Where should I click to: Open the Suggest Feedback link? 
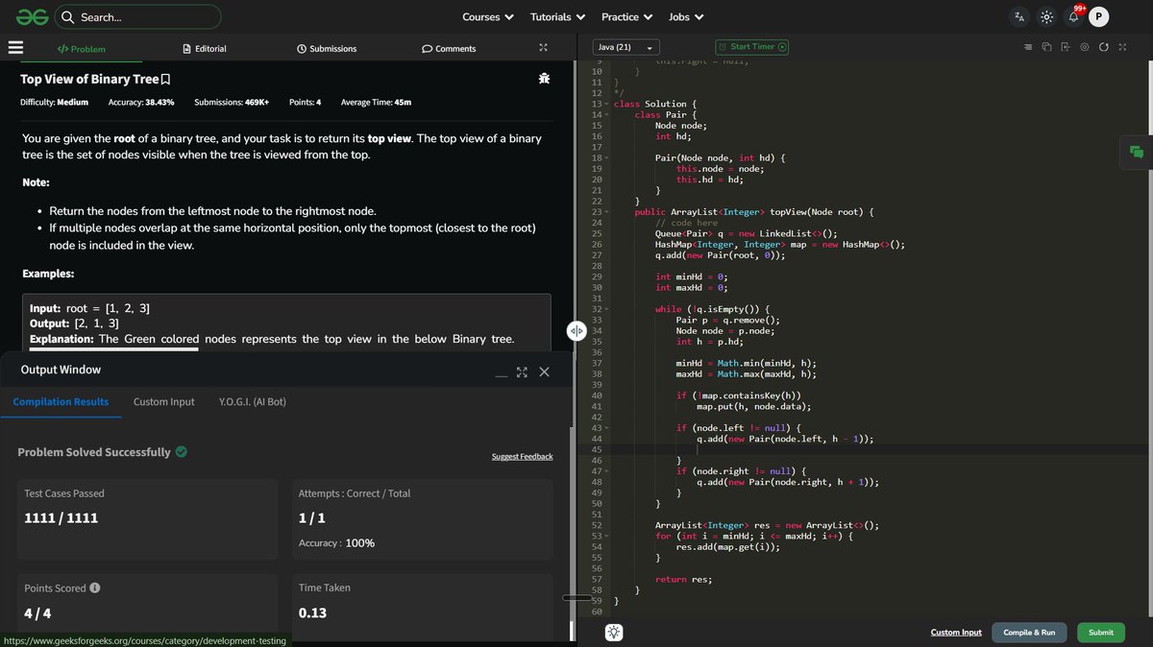coord(522,457)
